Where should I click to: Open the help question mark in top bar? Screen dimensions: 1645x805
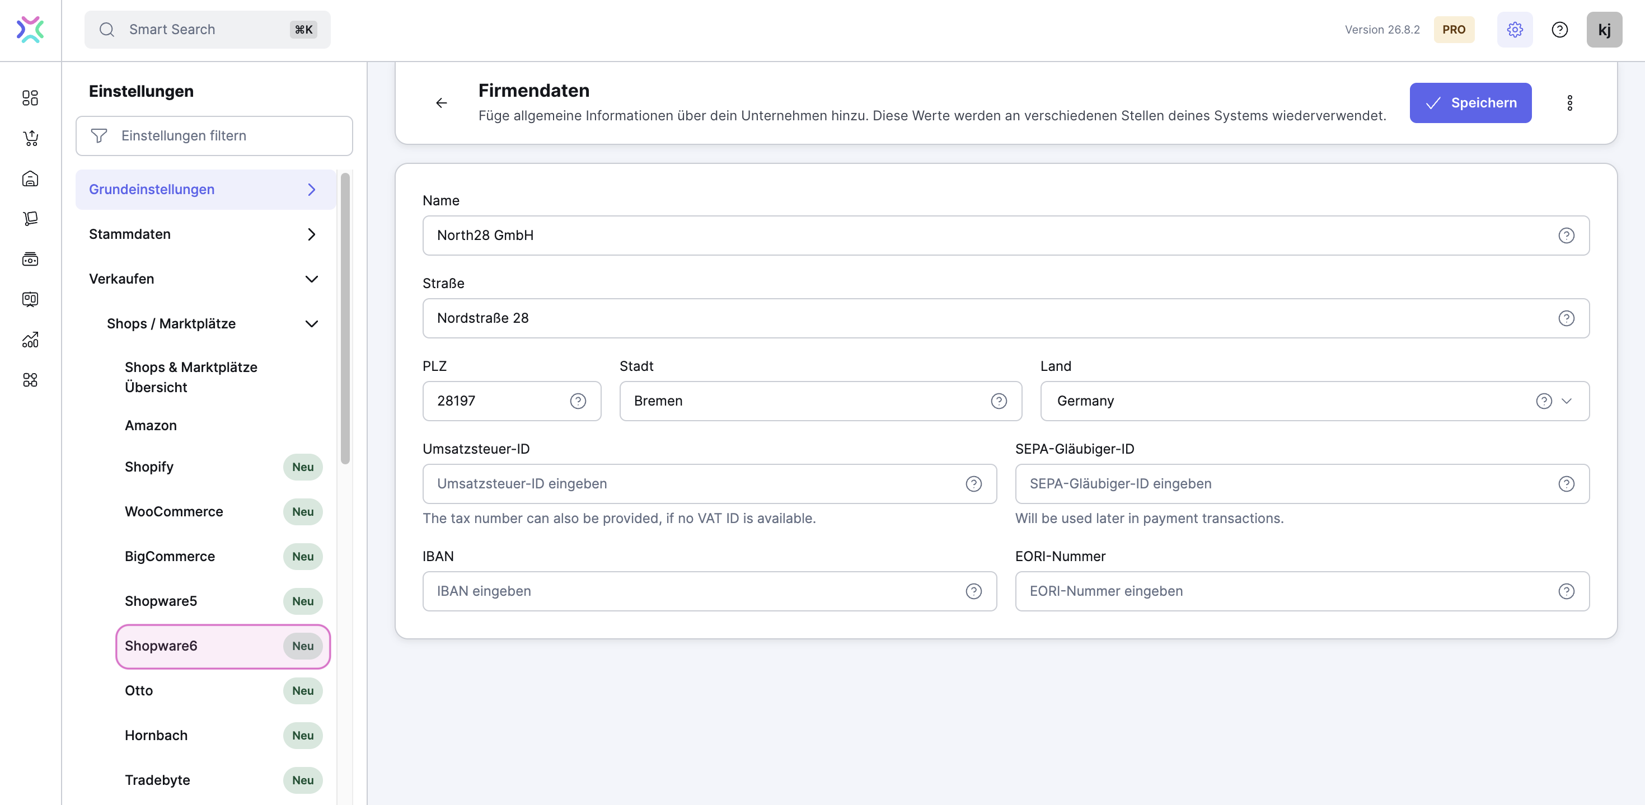(x=1559, y=29)
